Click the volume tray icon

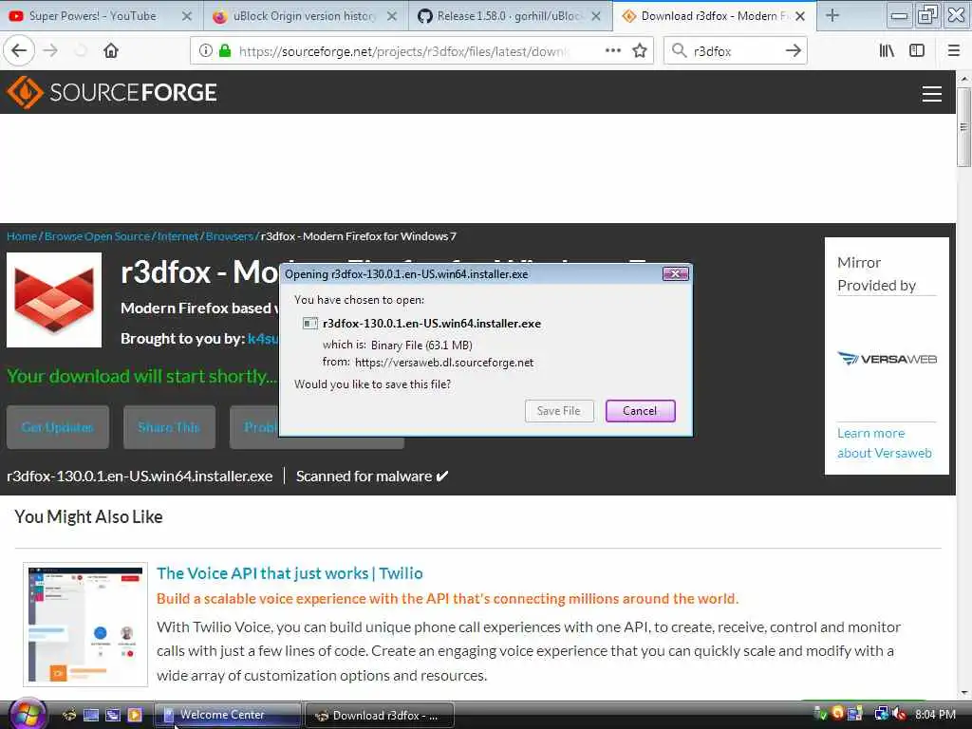[900, 714]
